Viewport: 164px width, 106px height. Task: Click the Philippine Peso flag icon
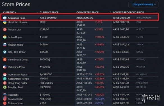pos(5,67)
